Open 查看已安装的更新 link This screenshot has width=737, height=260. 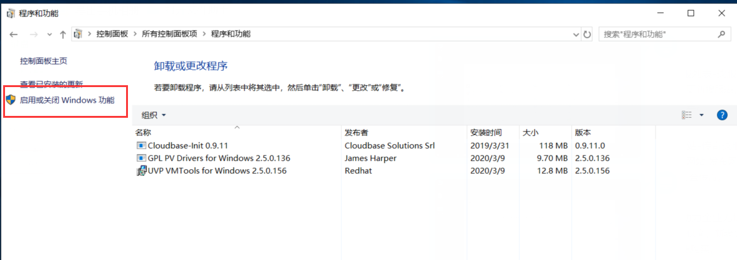[x=51, y=84]
